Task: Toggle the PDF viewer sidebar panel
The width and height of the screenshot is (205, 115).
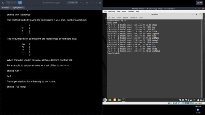Action: coord(3,3)
